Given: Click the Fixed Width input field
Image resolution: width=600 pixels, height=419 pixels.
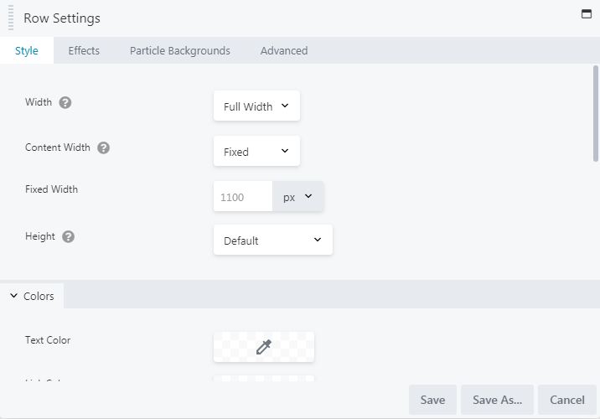Looking at the screenshot, I should tap(243, 197).
